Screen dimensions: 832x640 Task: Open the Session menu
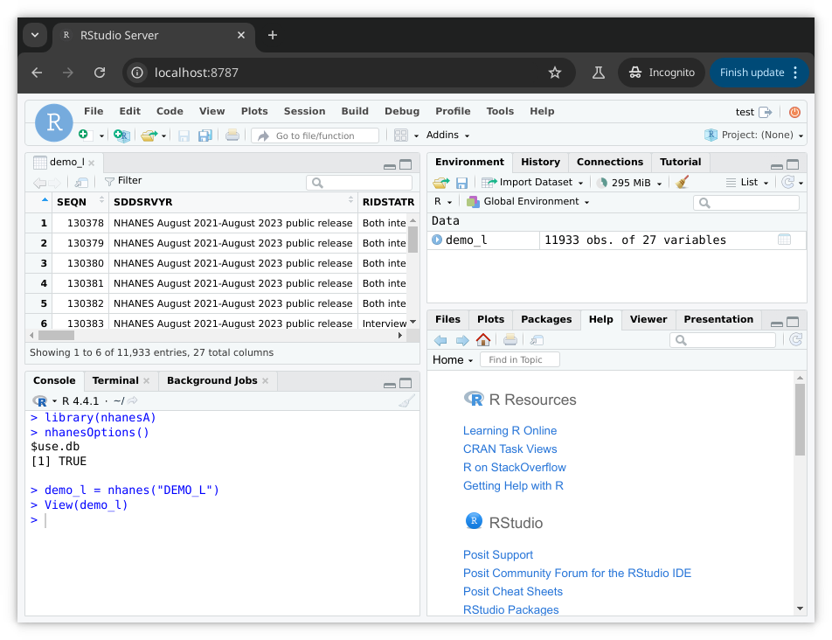point(304,111)
